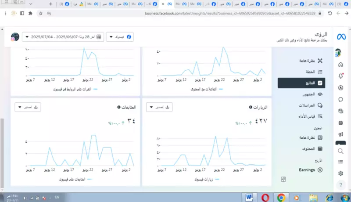351x202 pixels.
Task: Open the export dropdown on المتابعات card
Action: click(28, 107)
